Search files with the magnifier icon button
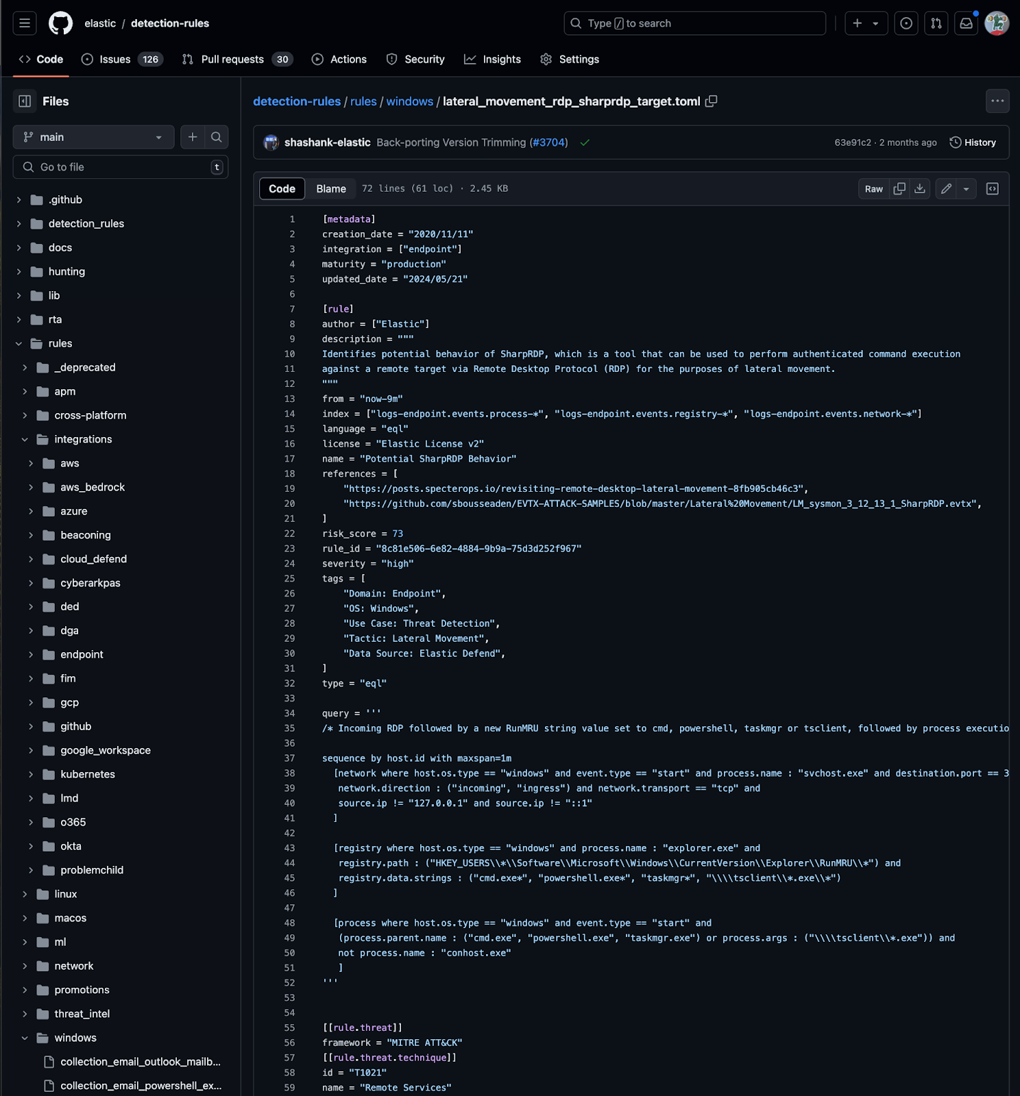 coord(217,137)
